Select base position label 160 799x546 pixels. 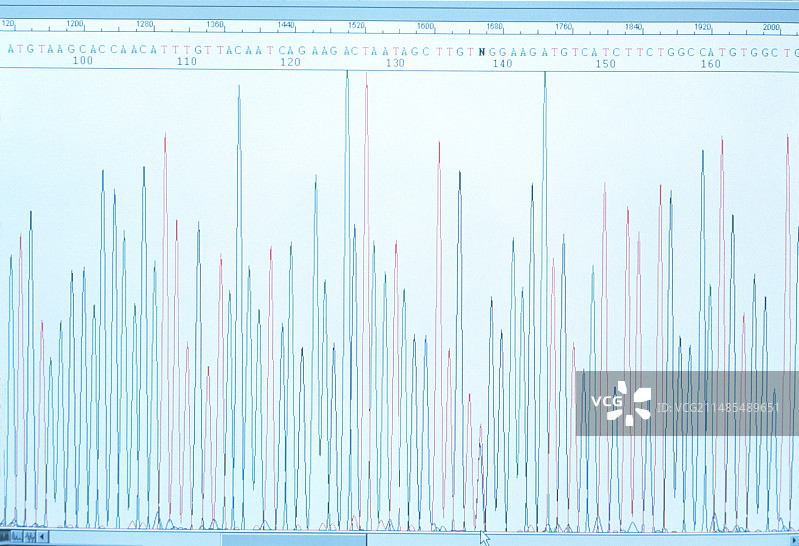[710, 63]
